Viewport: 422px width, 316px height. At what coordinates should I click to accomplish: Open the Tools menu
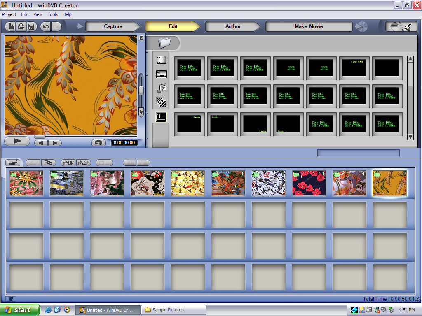pyautogui.click(x=53, y=14)
